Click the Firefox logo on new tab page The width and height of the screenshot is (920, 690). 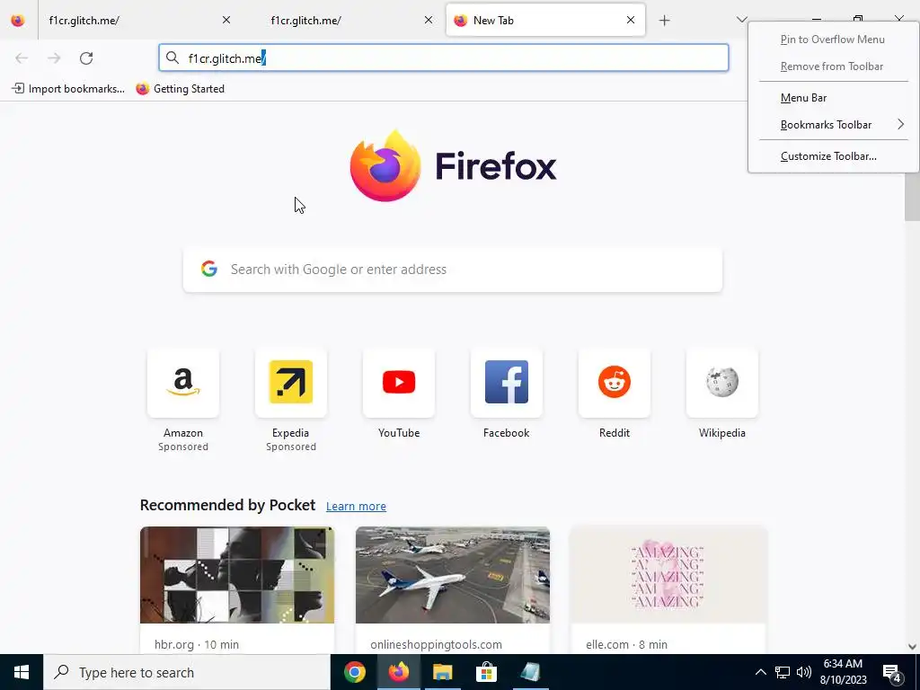pyautogui.click(x=453, y=166)
